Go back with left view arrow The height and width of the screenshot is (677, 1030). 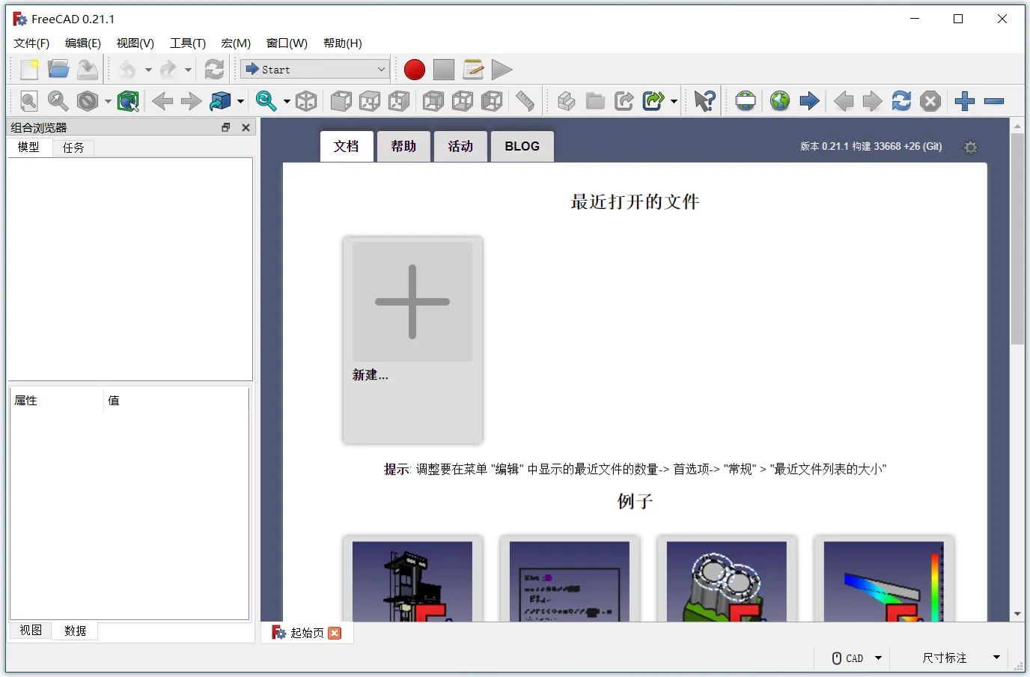[162, 101]
